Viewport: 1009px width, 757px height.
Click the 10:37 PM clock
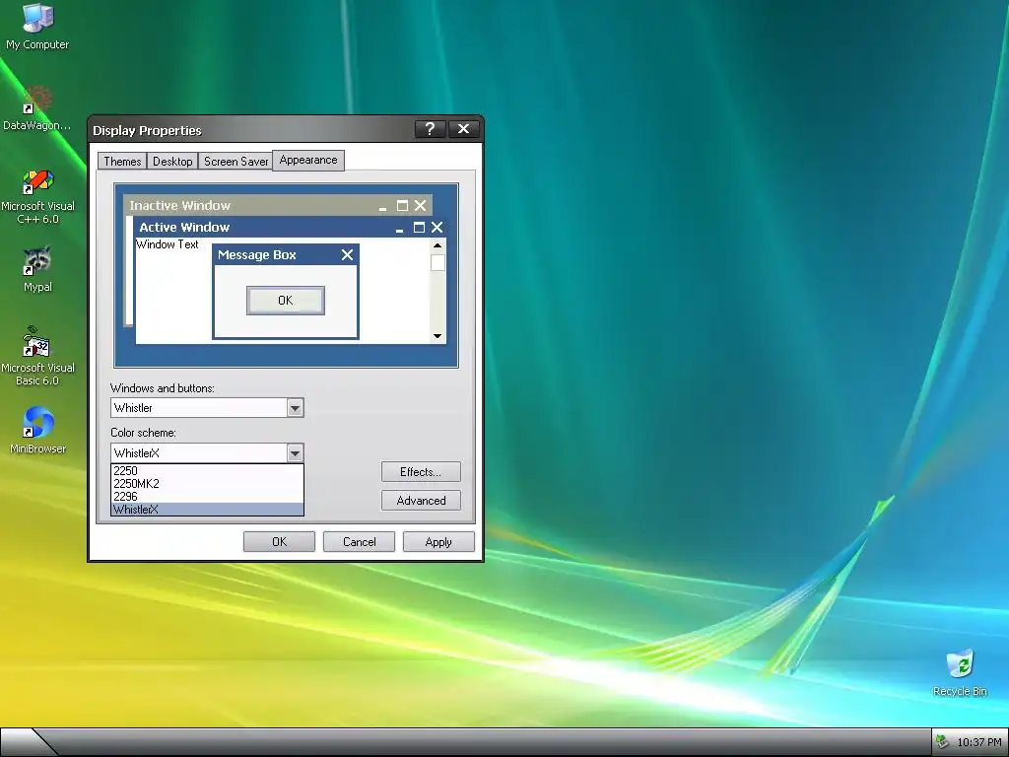[x=978, y=742]
